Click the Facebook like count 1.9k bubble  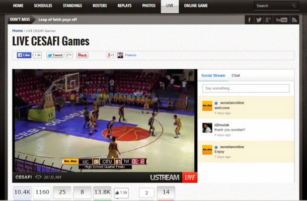(37, 55)
